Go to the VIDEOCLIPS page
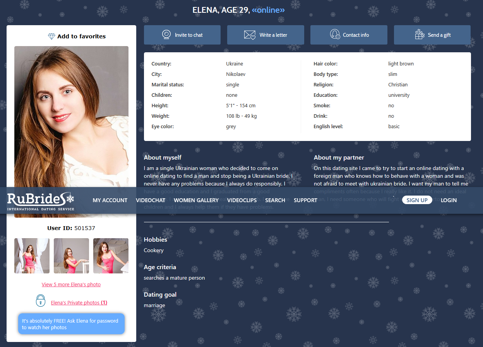Viewport: 483px width, 347px height. [x=242, y=200]
